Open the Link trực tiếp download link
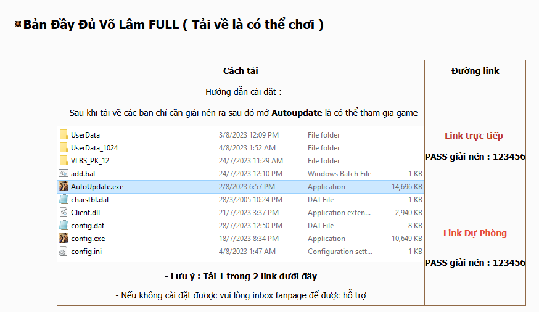This screenshot has width=539, height=312. [x=474, y=136]
